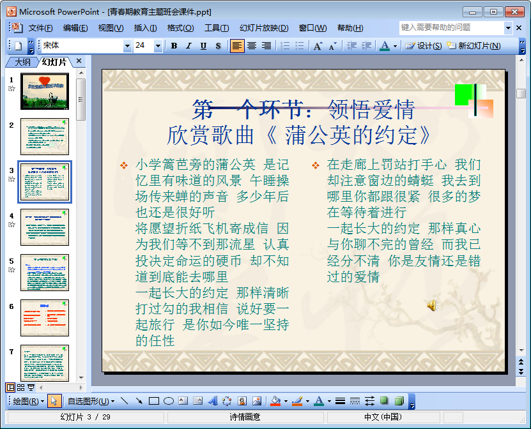Click the New document icon
The image size is (531, 429).
tap(19, 46)
